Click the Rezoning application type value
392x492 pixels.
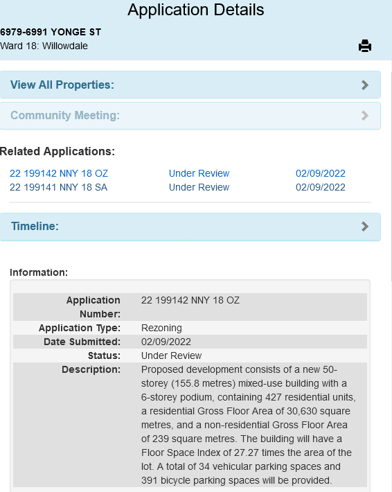coord(161,328)
